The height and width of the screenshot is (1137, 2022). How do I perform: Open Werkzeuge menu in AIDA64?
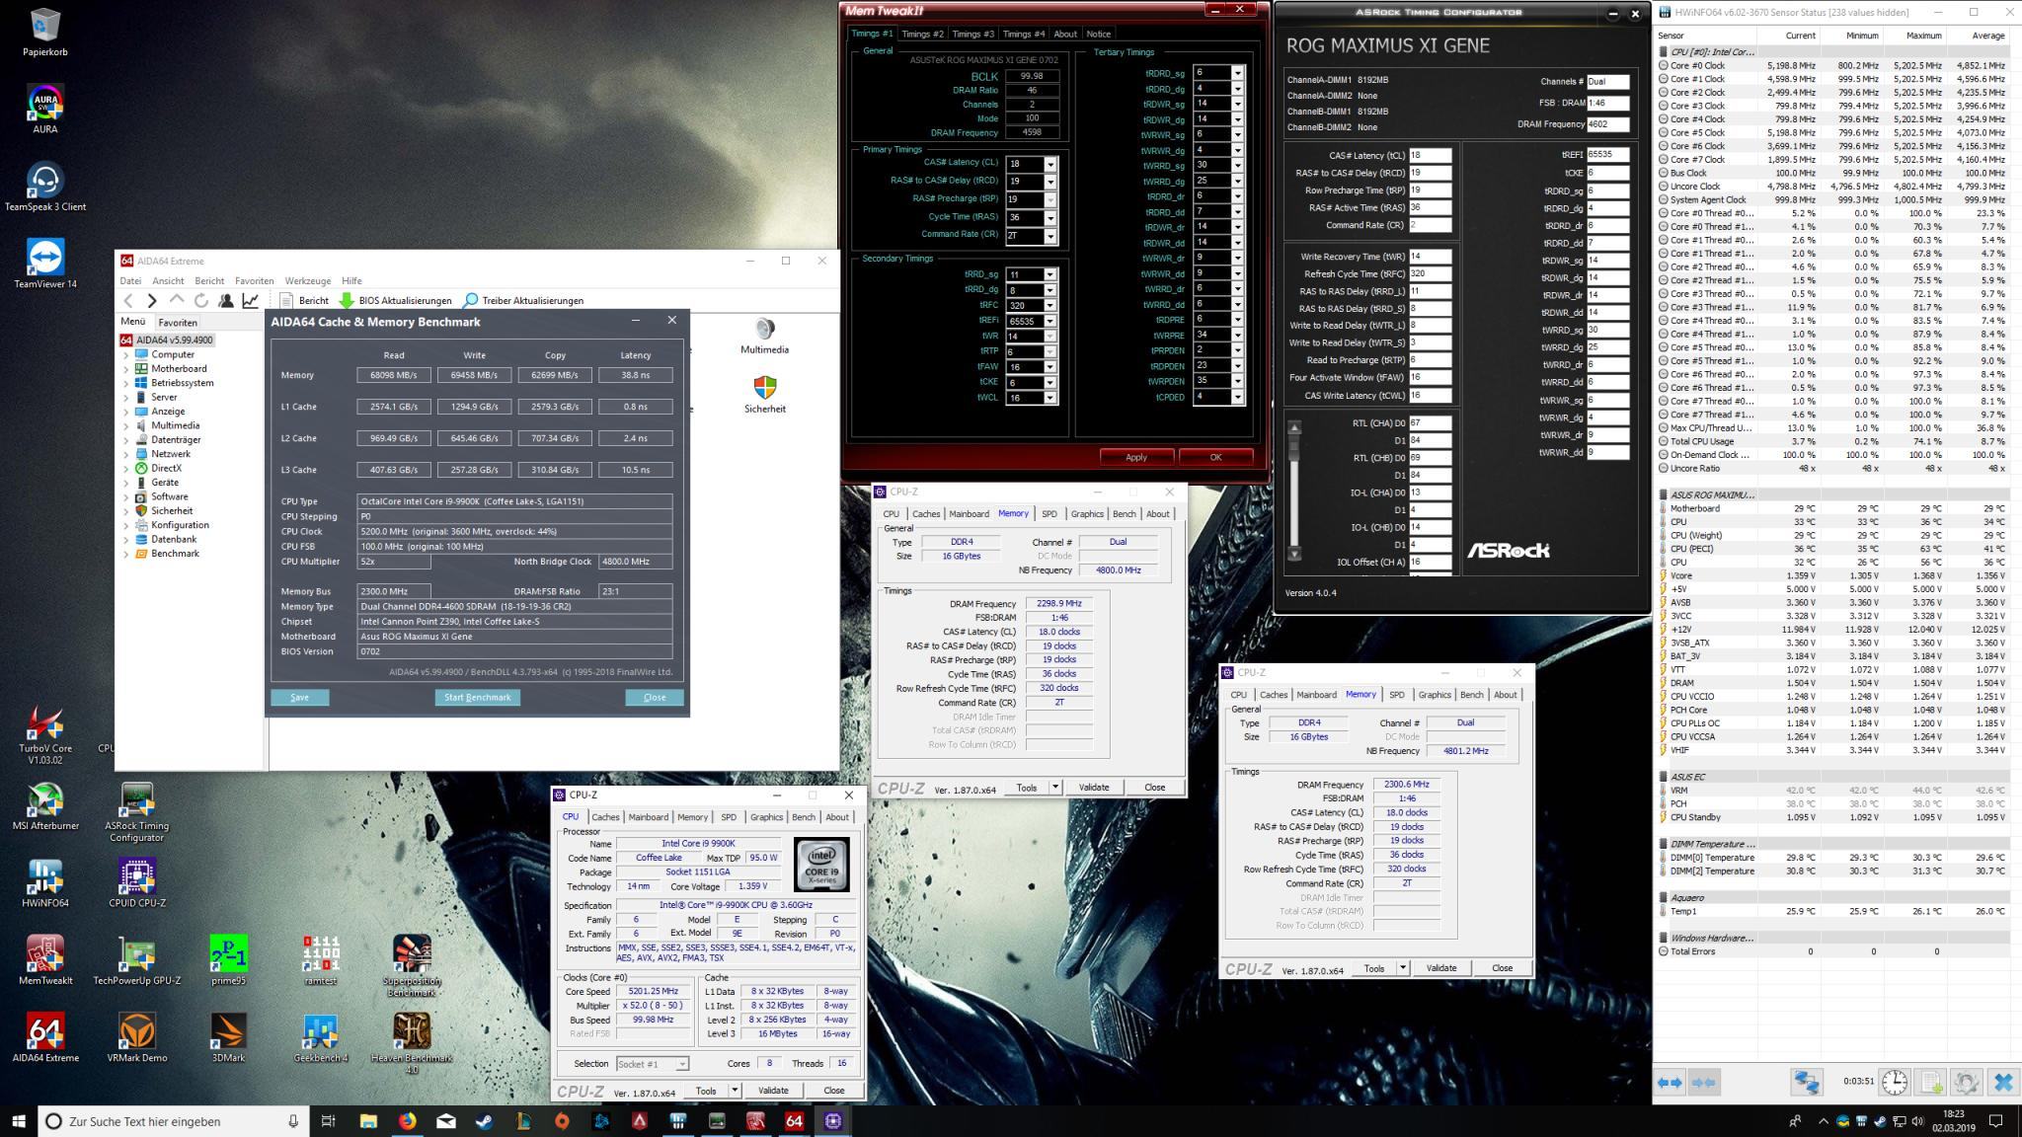pyautogui.click(x=307, y=281)
